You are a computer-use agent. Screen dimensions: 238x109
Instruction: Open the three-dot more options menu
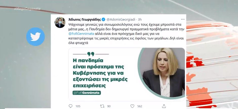(183, 19)
